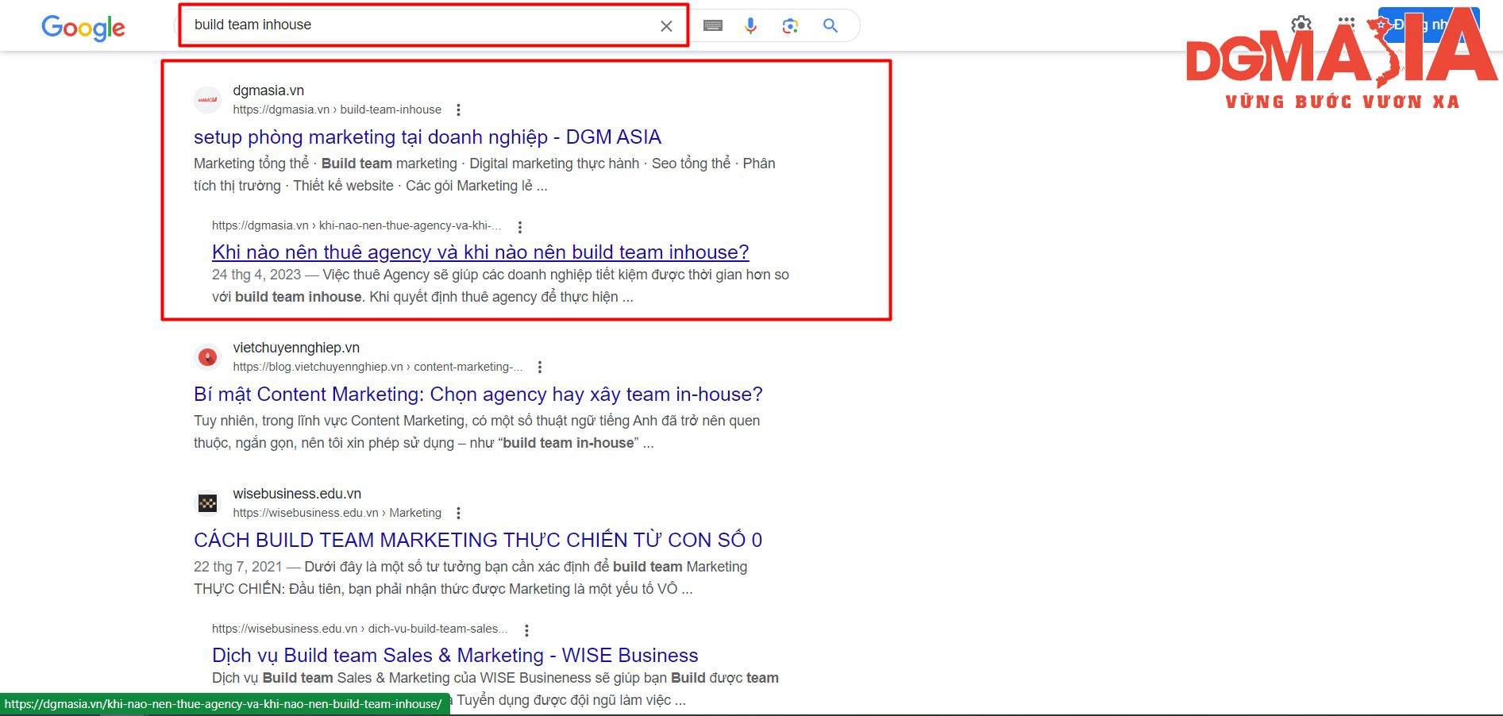Viewport: 1503px width, 716px height.
Task: Open 'Bí mật Content Marketing: Chọn agency hay xây team in-house?'
Action: [x=478, y=395]
